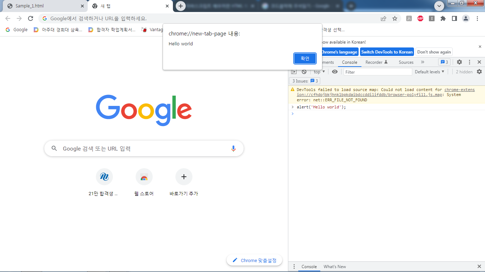Open the Extensions puzzle piece menu

(443, 18)
